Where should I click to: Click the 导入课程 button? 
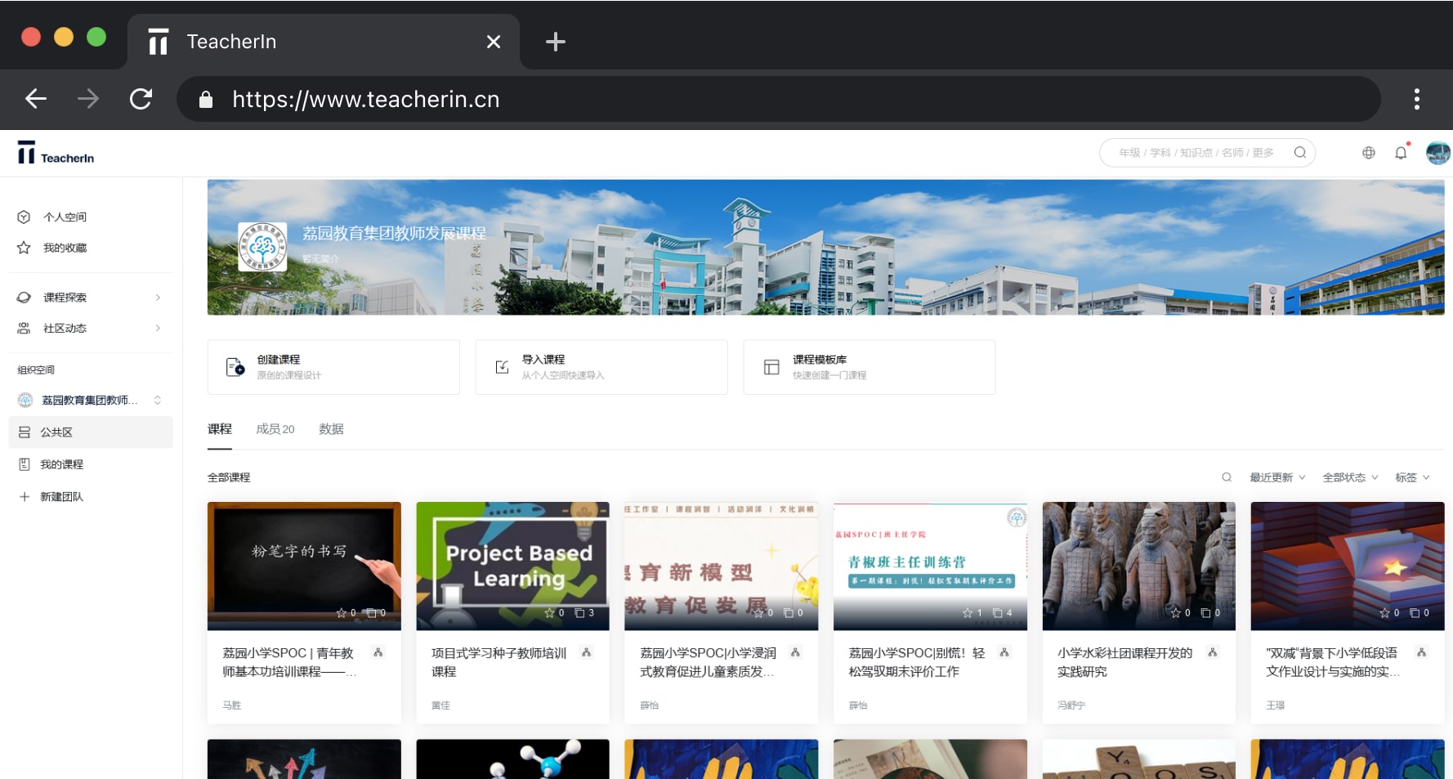[x=601, y=367]
